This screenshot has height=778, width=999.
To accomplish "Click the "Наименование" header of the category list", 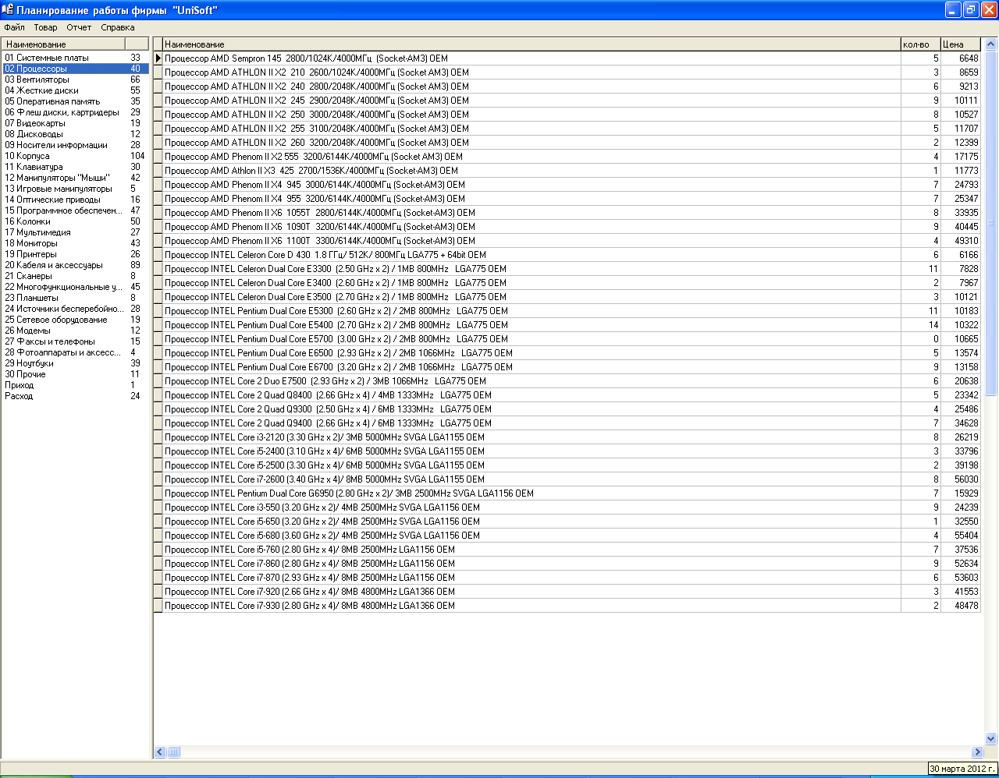I will [x=63, y=44].
